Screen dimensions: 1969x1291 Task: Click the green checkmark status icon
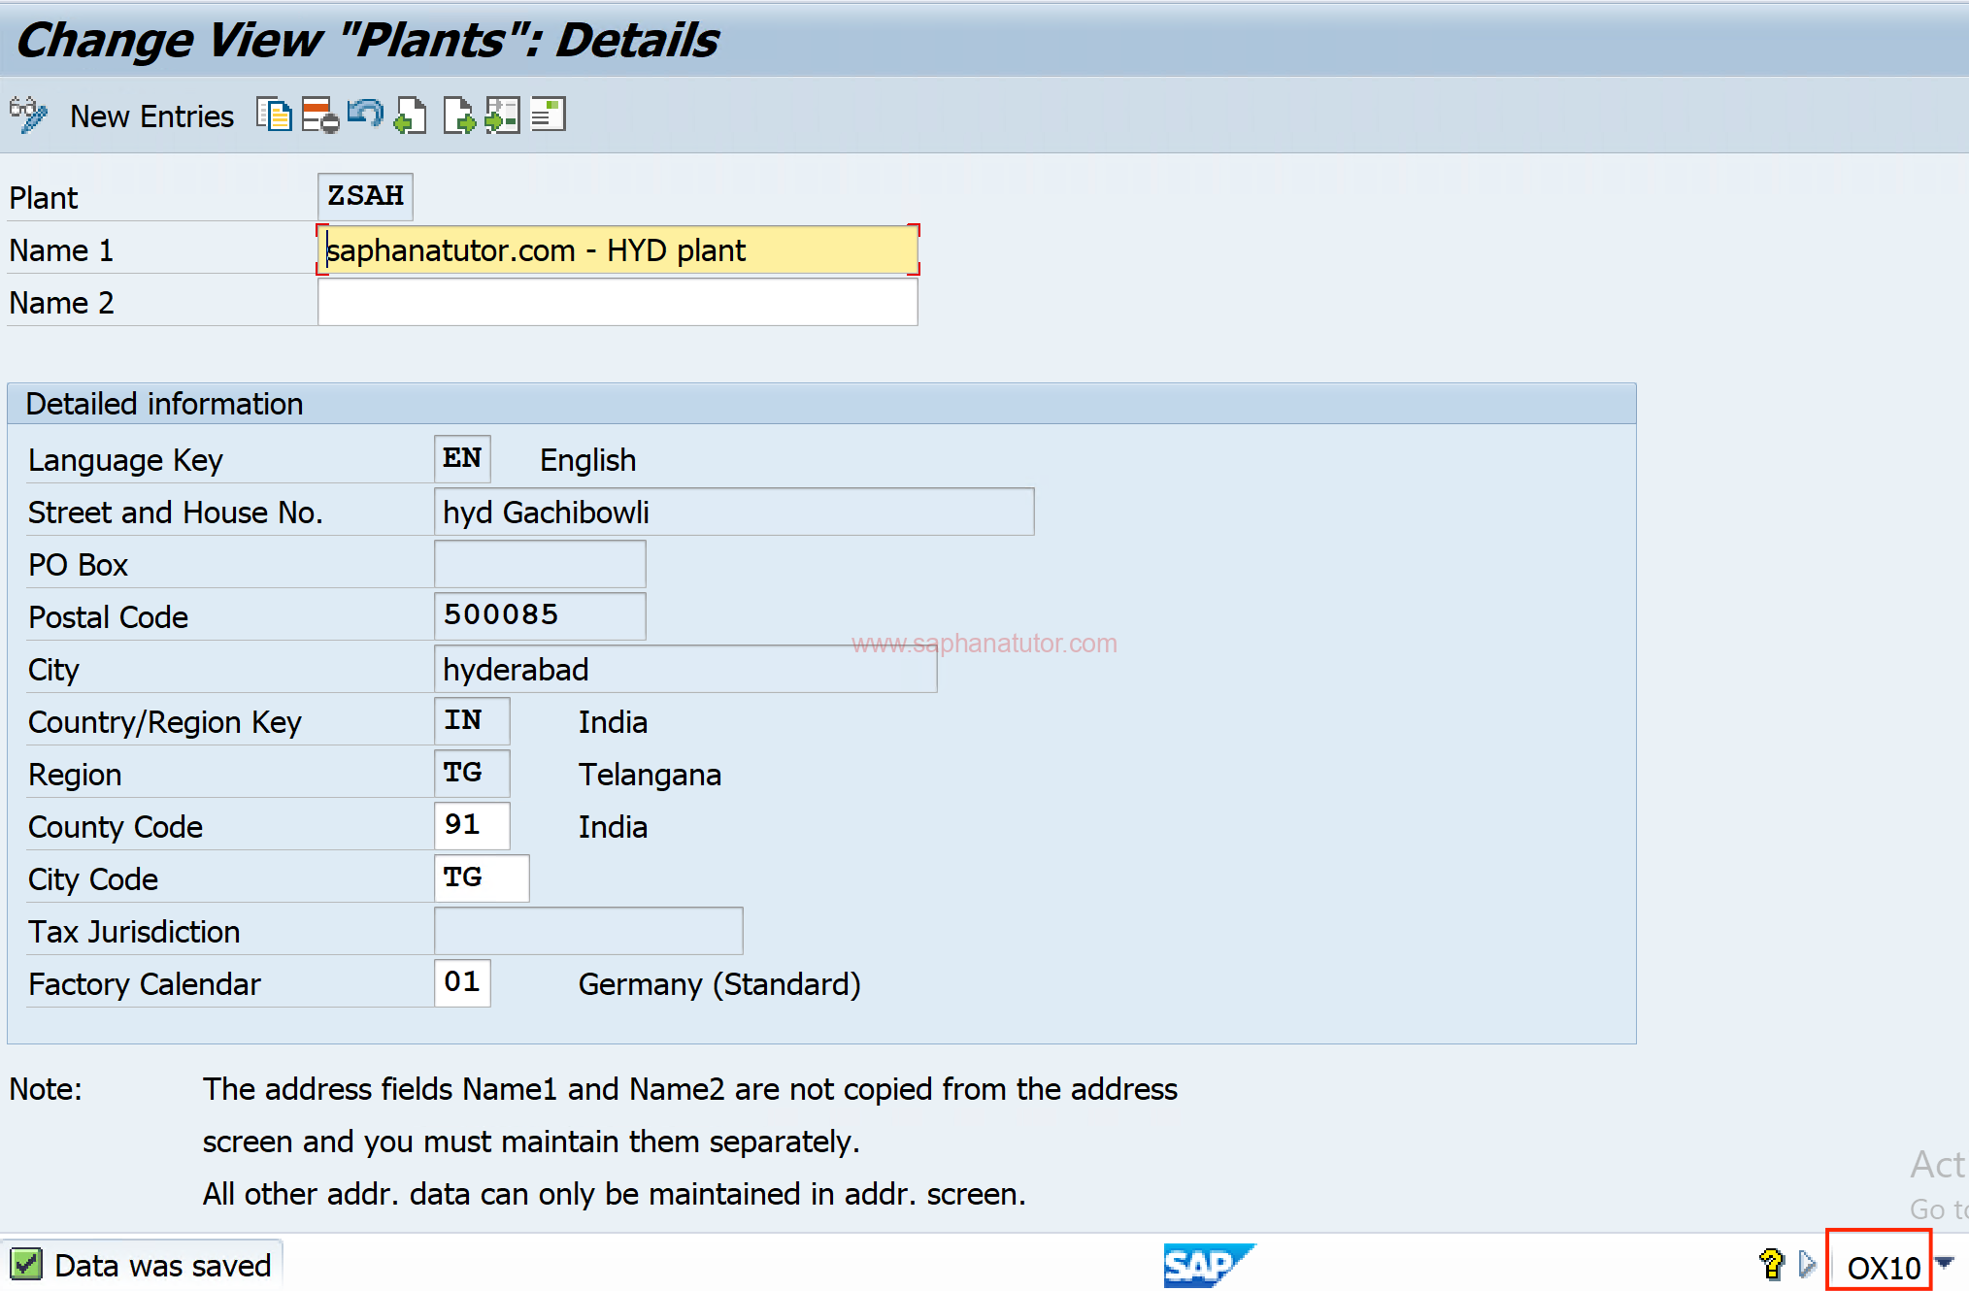pyautogui.click(x=26, y=1265)
